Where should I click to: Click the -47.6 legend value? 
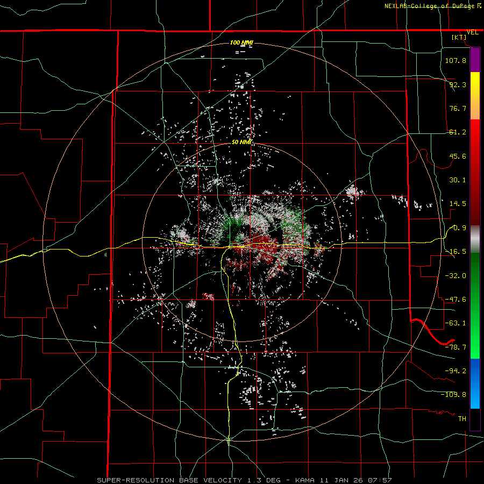(x=455, y=300)
